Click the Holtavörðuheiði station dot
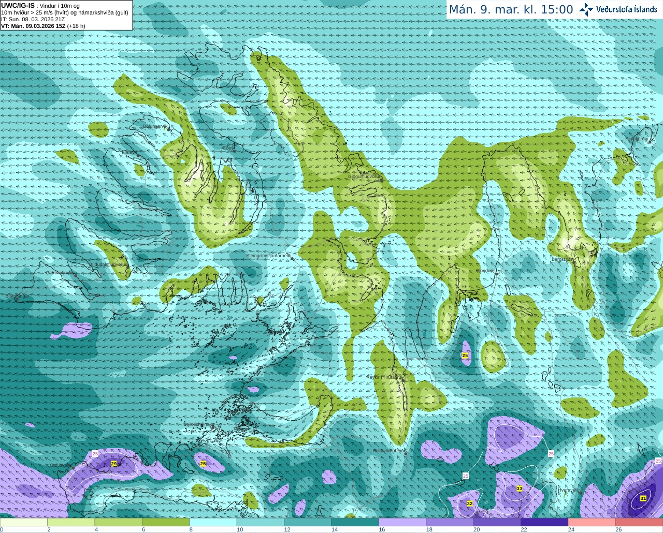Viewport: 663px width, 533px height. click(406, 454)
